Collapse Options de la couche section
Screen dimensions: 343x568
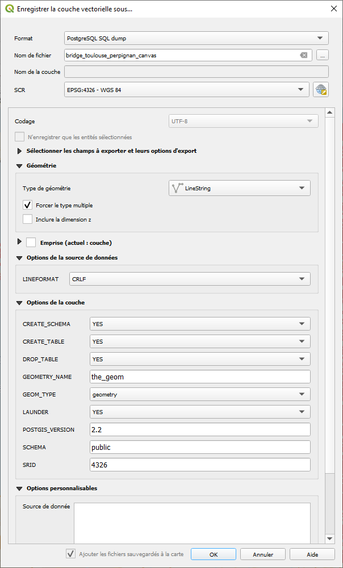click(x=19, y=303)
